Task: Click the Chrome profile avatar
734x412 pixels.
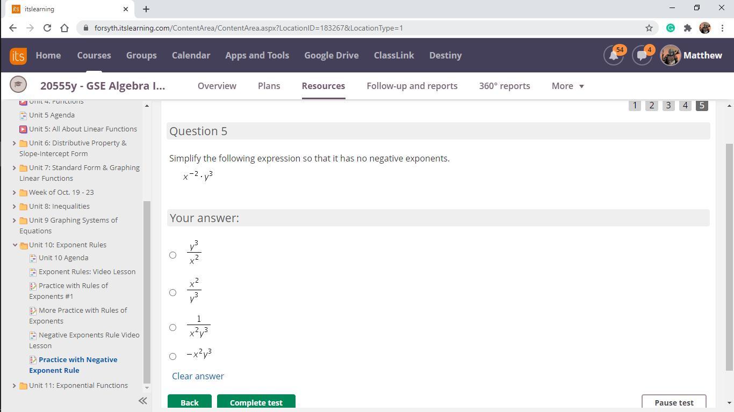Action: pos(705,28)
